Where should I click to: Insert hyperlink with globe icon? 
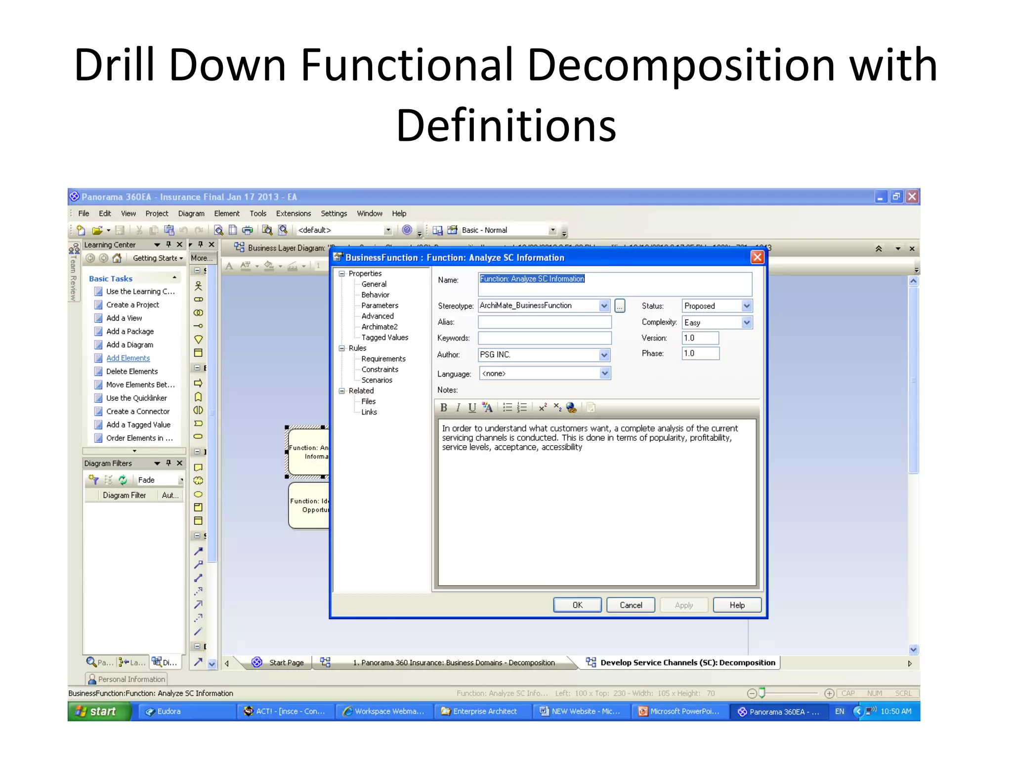point(571,408)
